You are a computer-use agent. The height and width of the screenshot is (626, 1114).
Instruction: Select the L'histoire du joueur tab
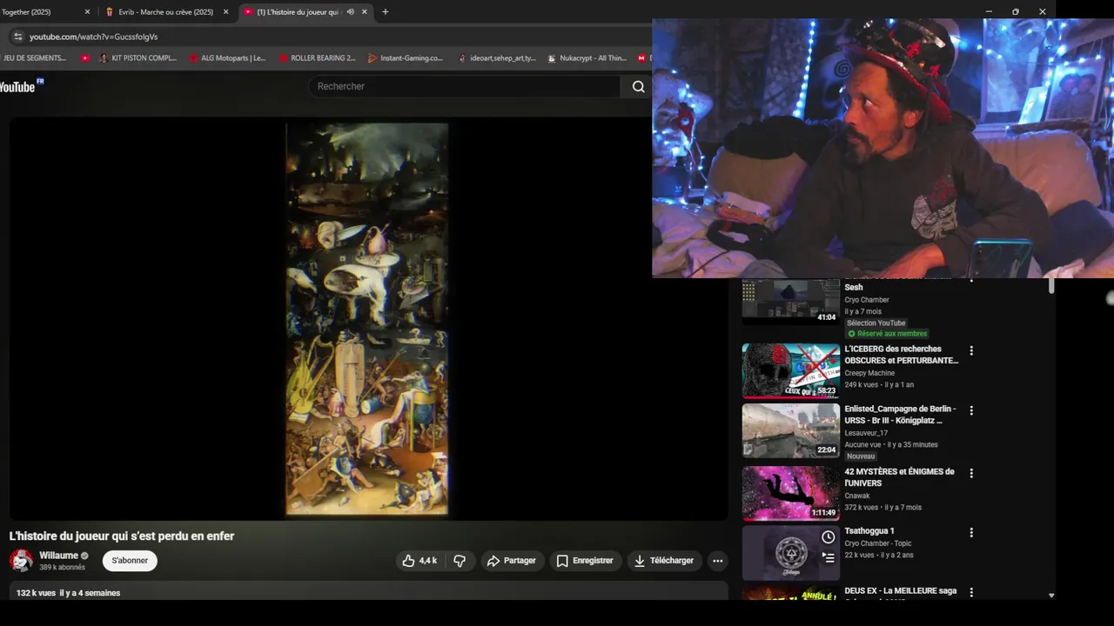click(297, 12)
